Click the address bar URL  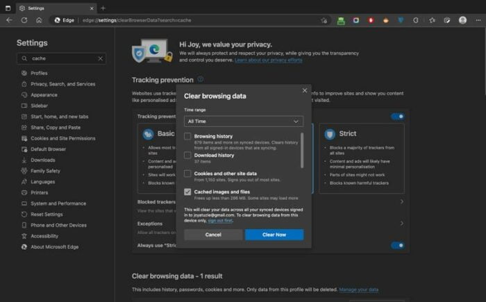click(x=137, y=20)
